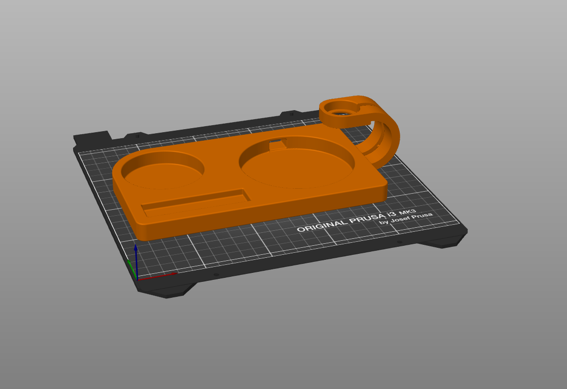Click the red X axis line
The image size is (567, 389).
click(x=157, y=276)
